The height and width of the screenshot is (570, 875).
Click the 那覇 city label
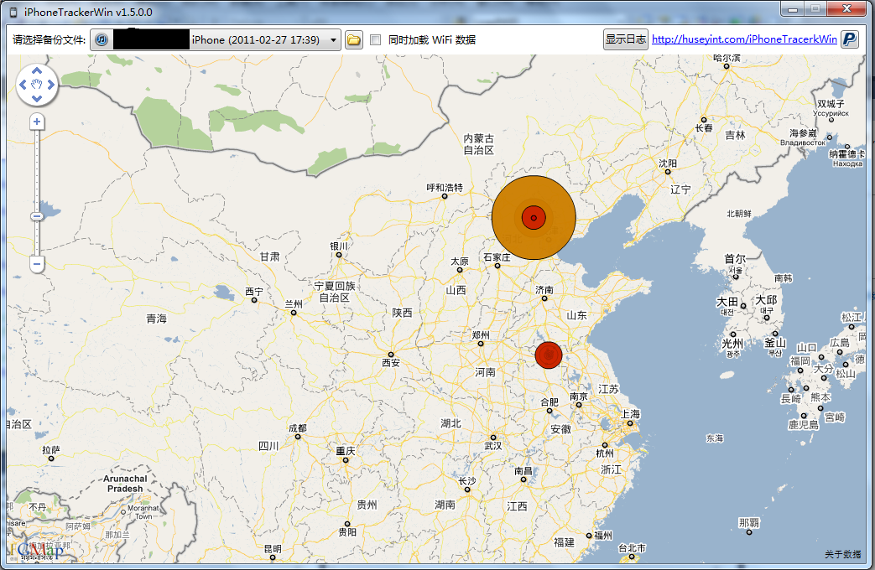(x=749, y=522)
